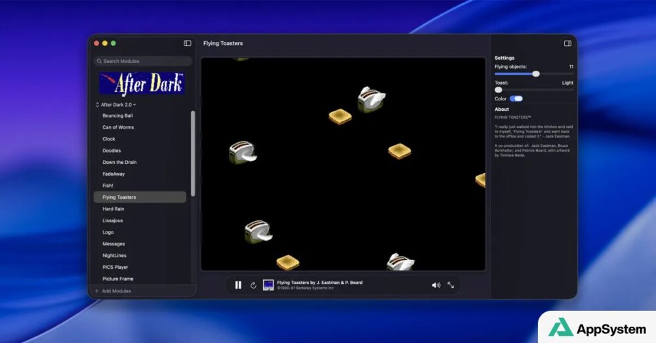
Task: Click the After Dark logo banner
Action: pyautogui.click(x=142, y=83)
